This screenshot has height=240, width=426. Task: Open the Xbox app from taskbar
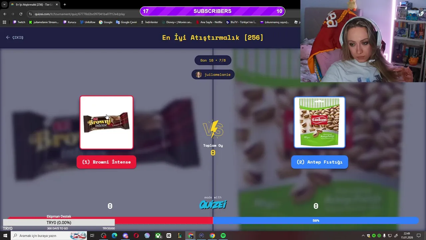tap(158, 236)
